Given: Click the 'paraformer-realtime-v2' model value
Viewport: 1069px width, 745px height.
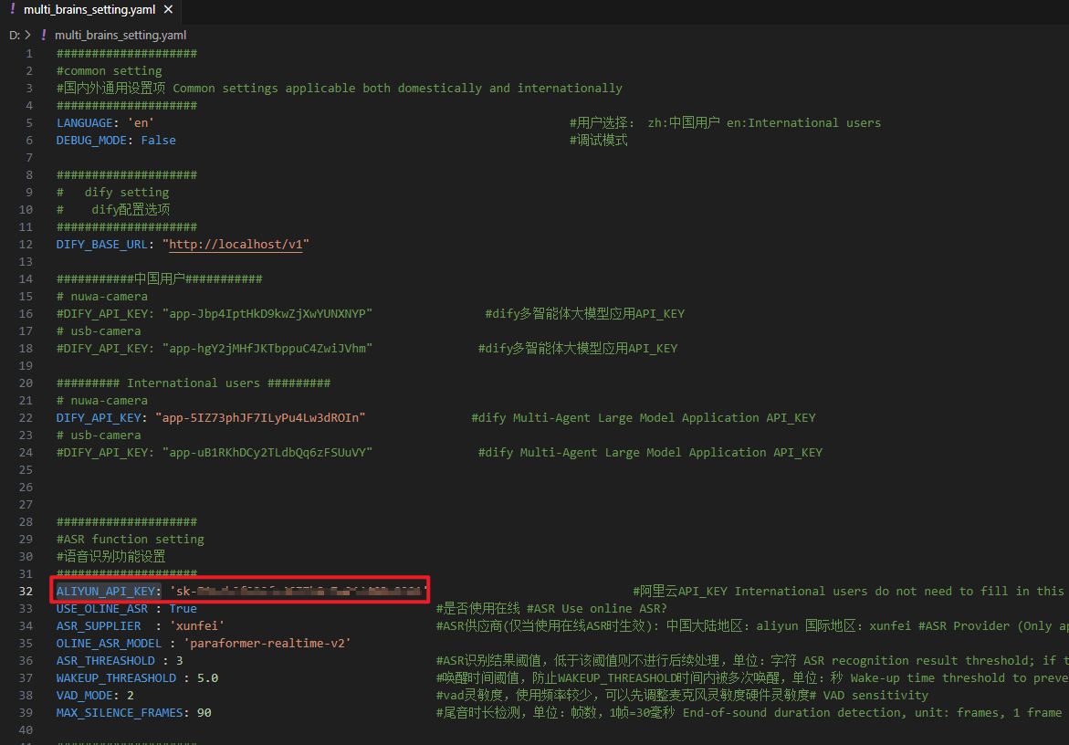Looking at the screenshot, I should [267, 644].
